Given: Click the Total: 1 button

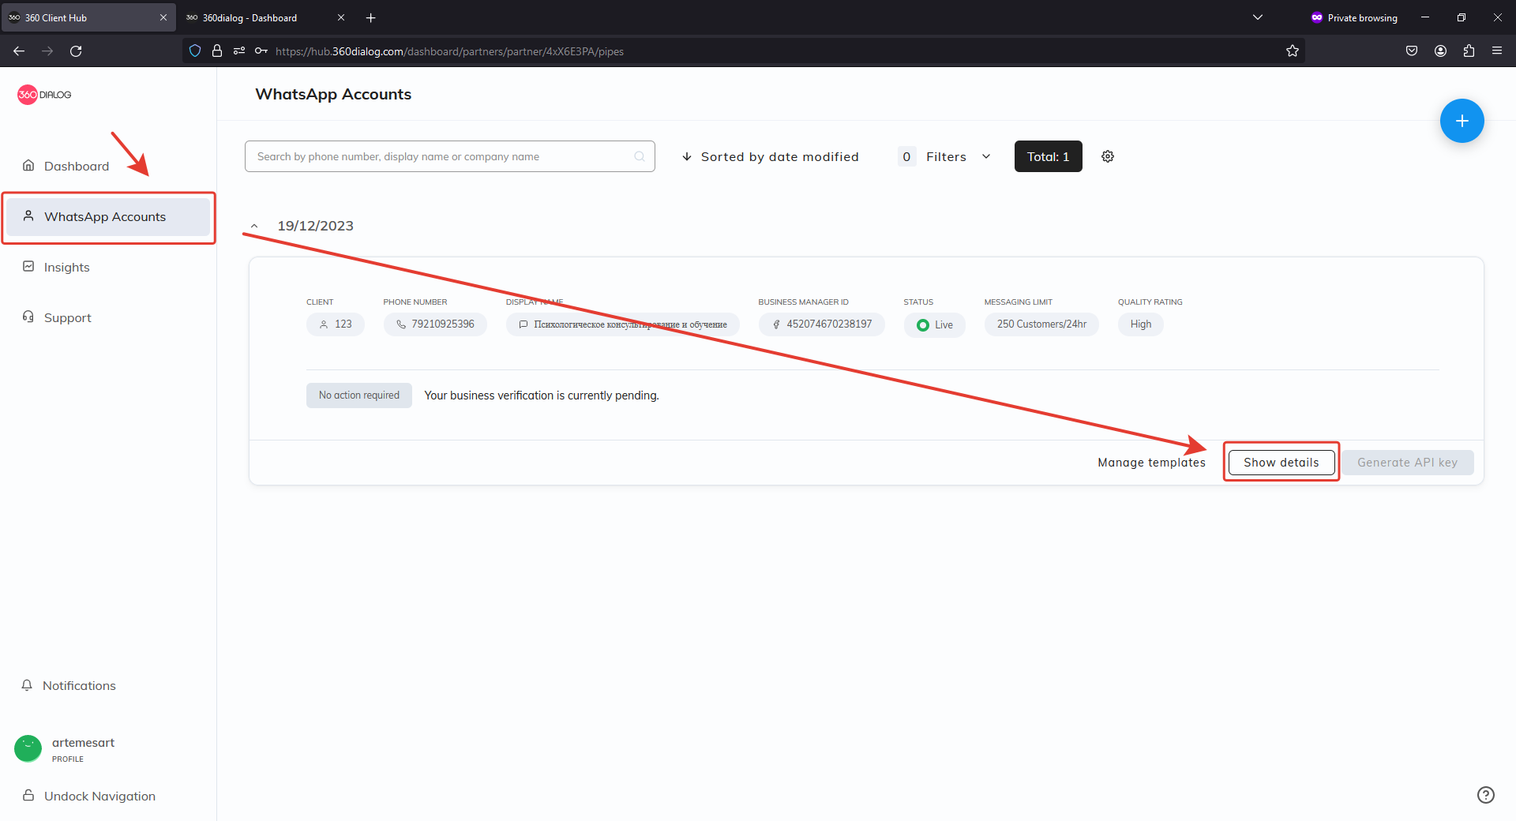Looking at the screenshot, I should (x=1049, y=156).
